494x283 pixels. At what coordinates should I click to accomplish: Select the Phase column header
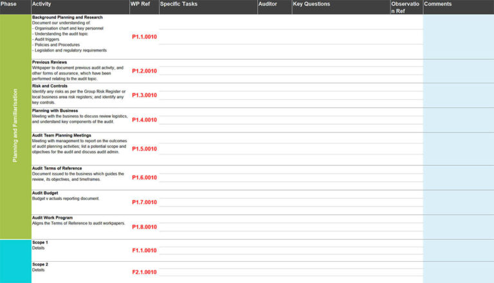(x=15, y=7)
